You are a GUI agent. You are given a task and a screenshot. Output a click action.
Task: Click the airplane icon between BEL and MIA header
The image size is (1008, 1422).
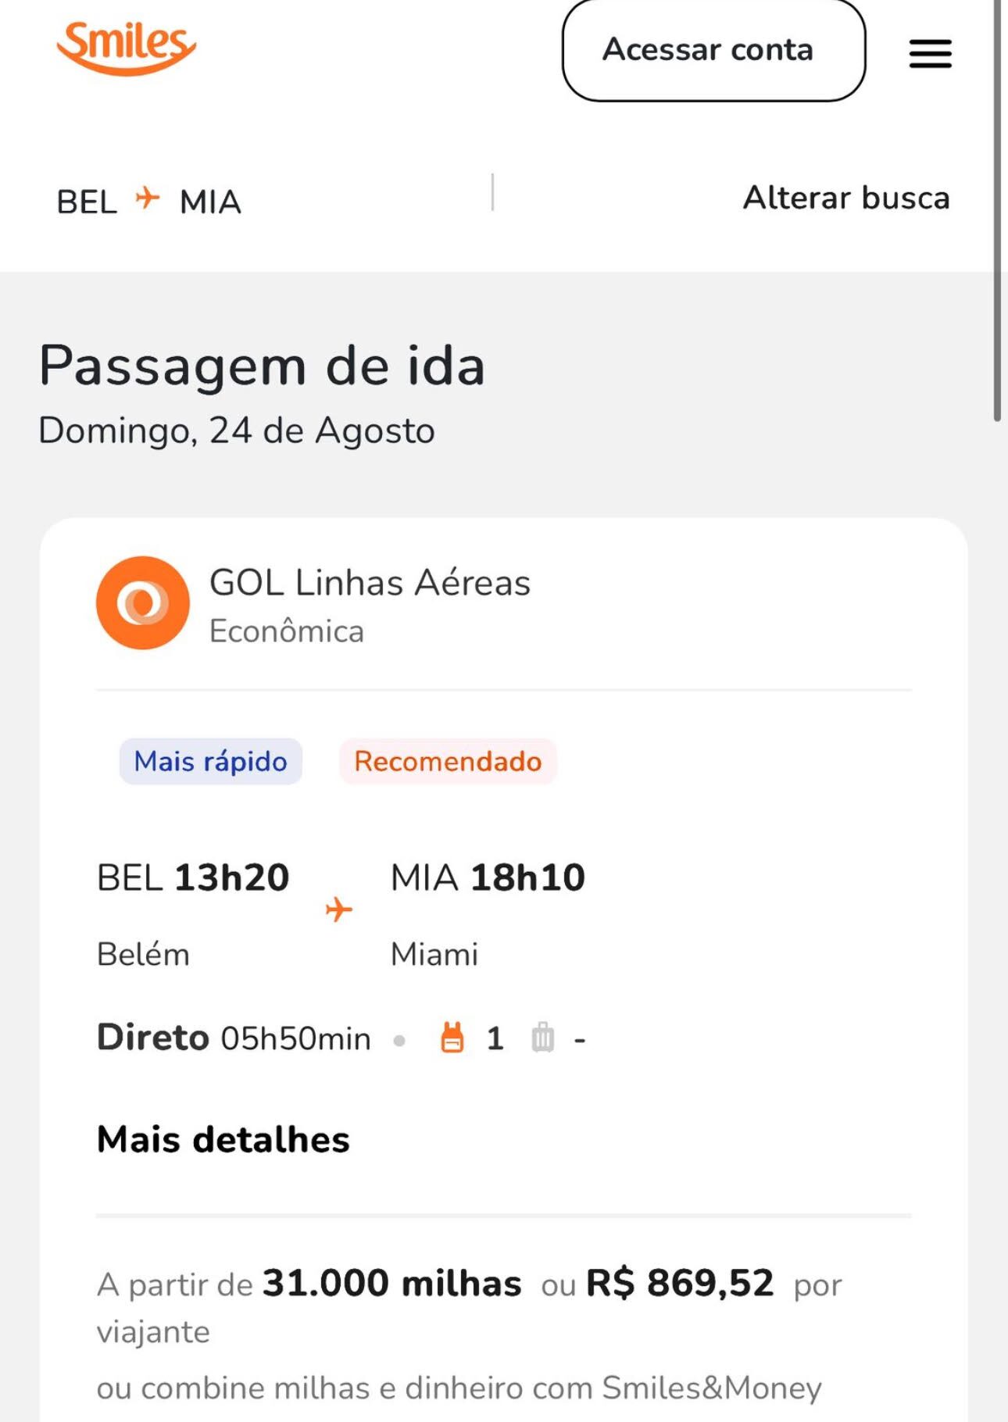tap(147, 198)
